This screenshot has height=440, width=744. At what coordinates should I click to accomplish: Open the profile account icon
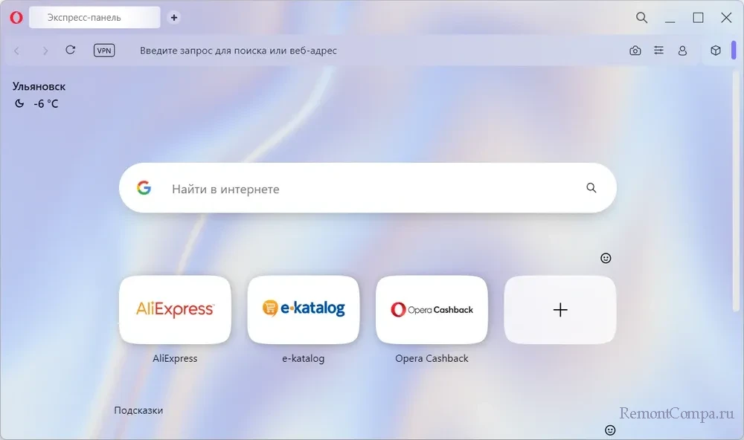click(682, 51)
